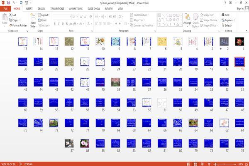Click PERSIAN language indicator
249x166 pixels.
click(28, 164)
